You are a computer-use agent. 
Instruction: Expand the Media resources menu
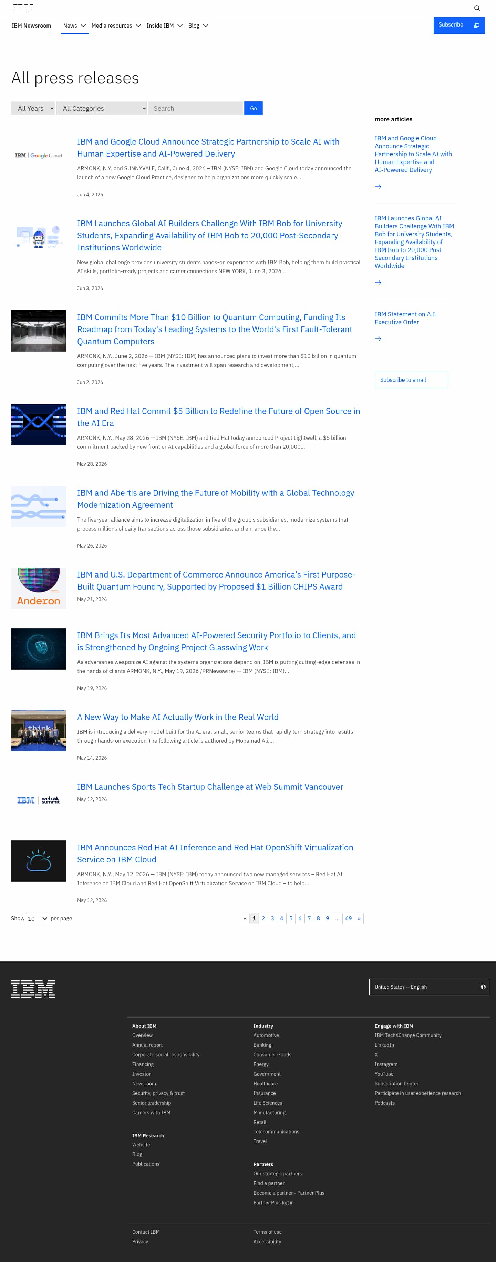pyautogui.click(x=116, y=26)
